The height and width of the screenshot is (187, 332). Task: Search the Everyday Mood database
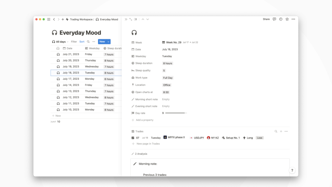pos(88,42)
